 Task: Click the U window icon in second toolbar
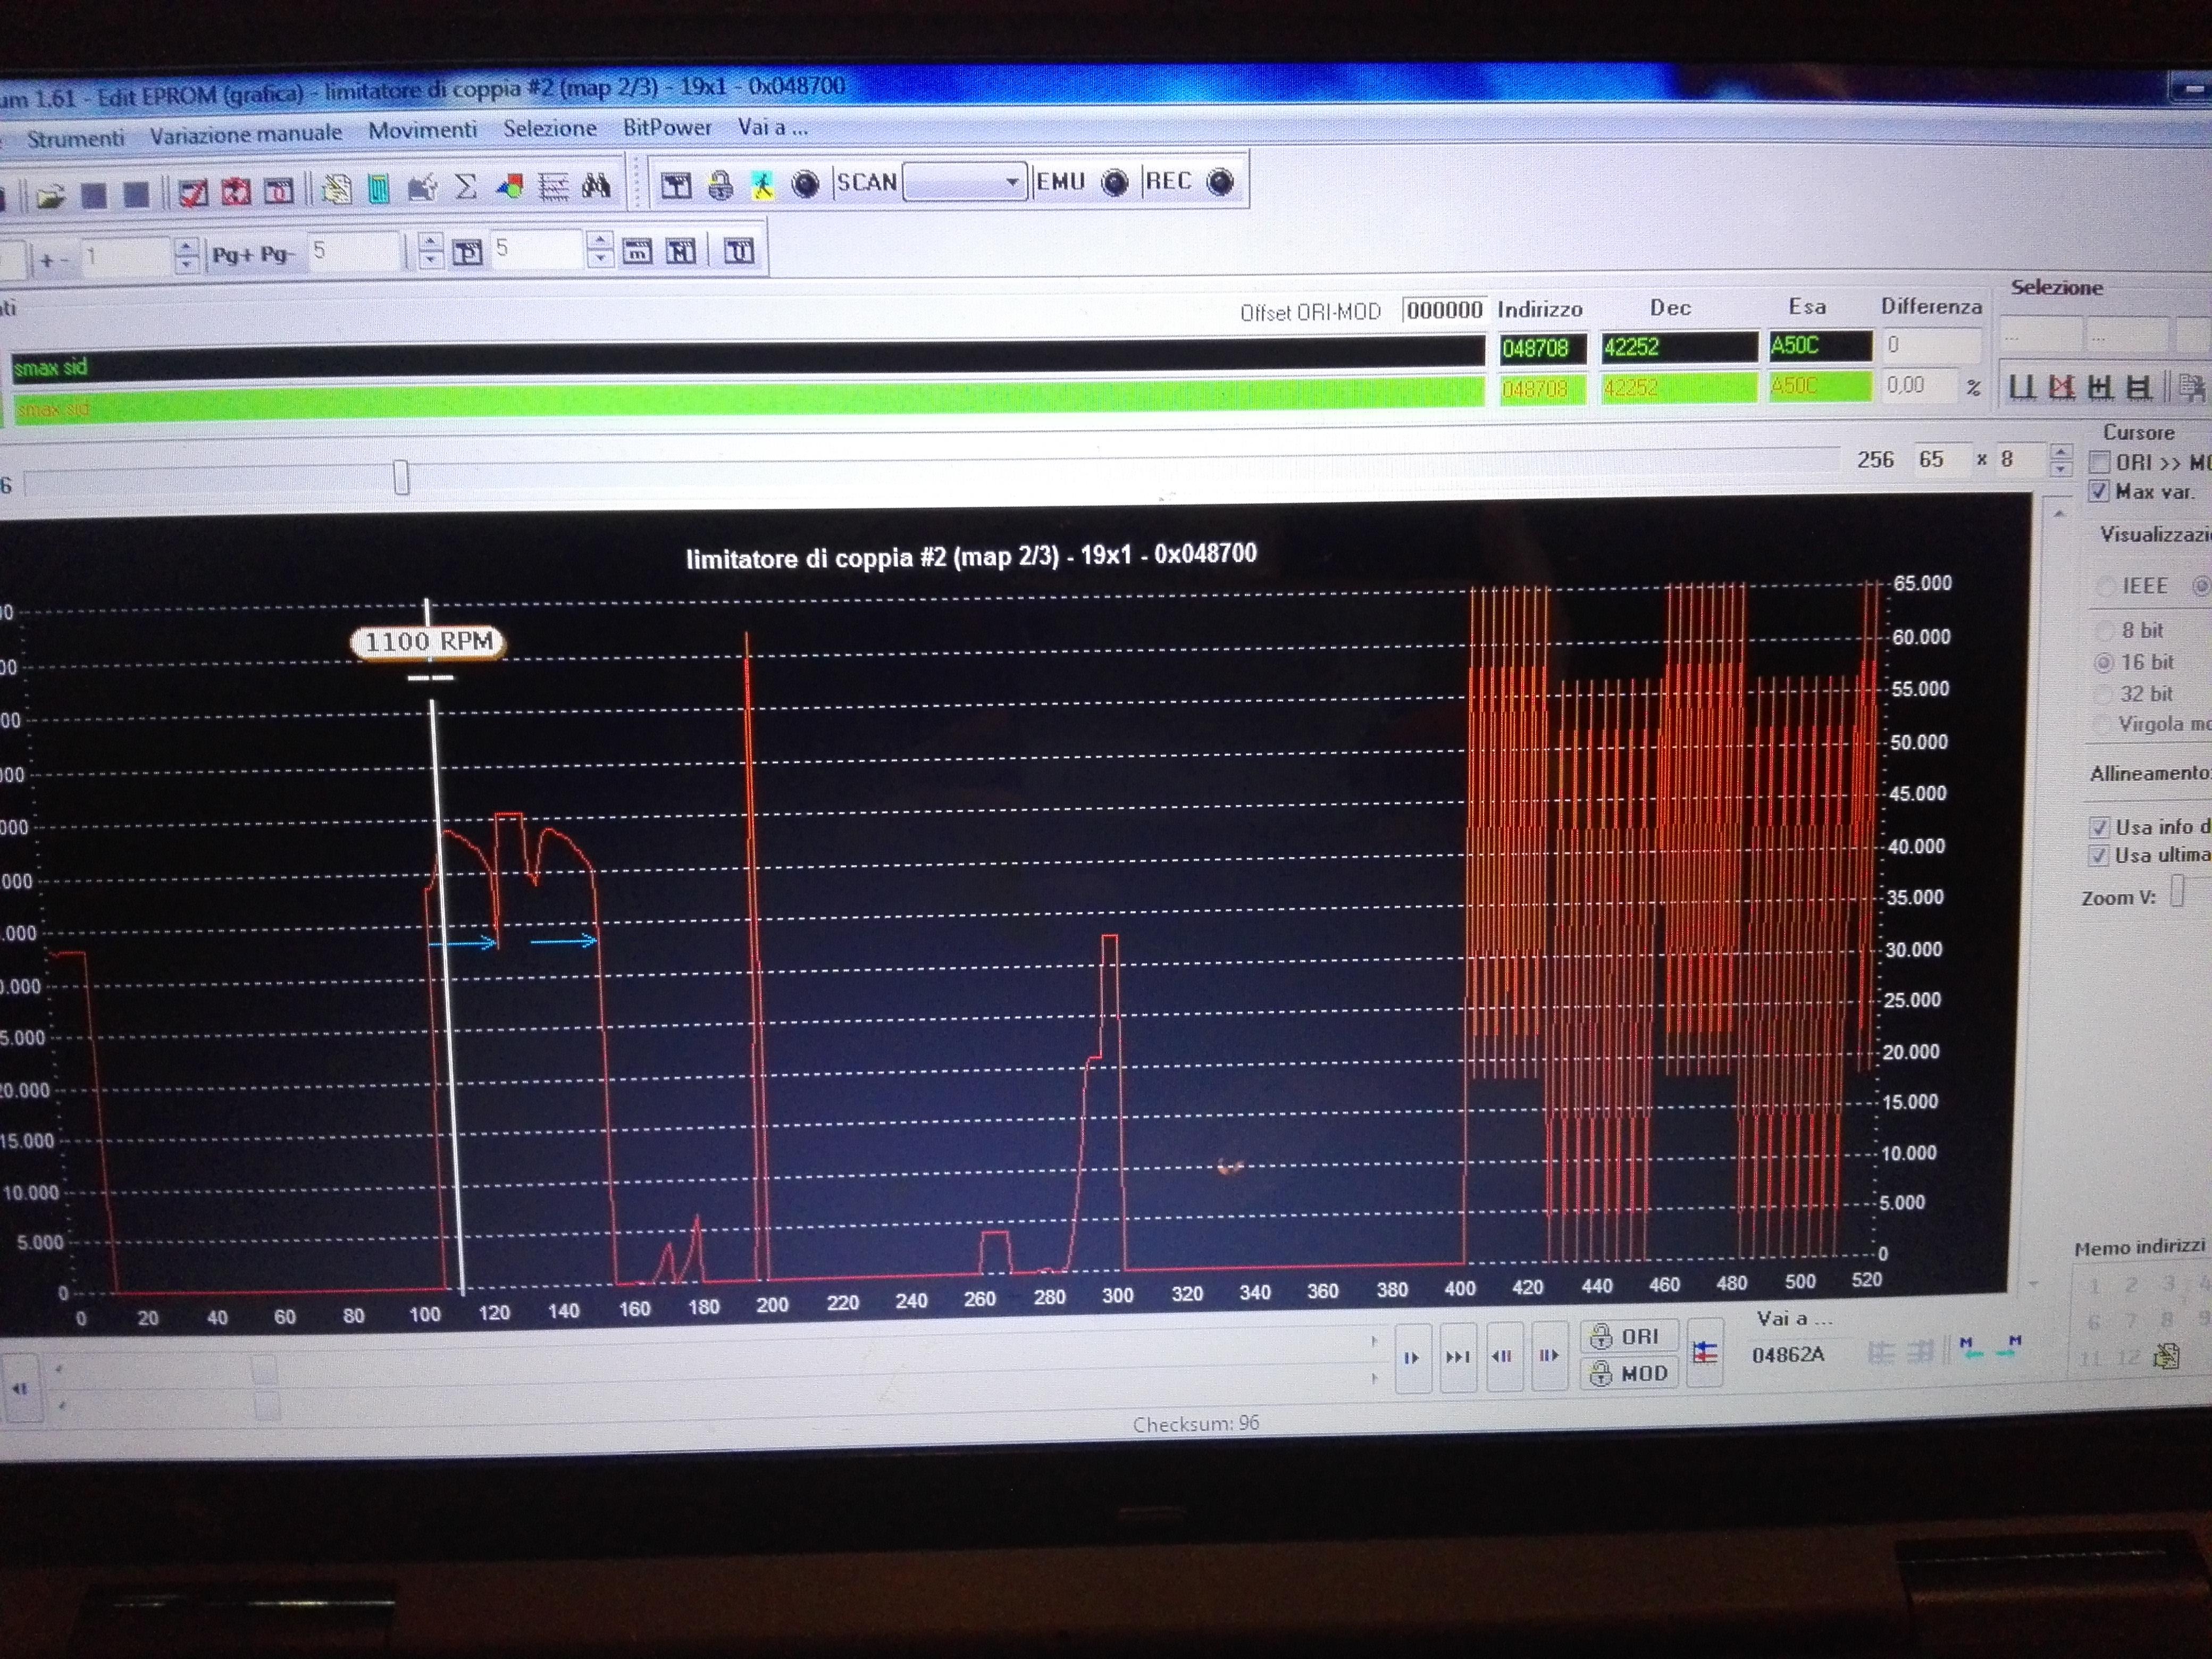click(738, 250)
